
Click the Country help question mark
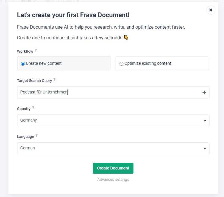[33, 107]
